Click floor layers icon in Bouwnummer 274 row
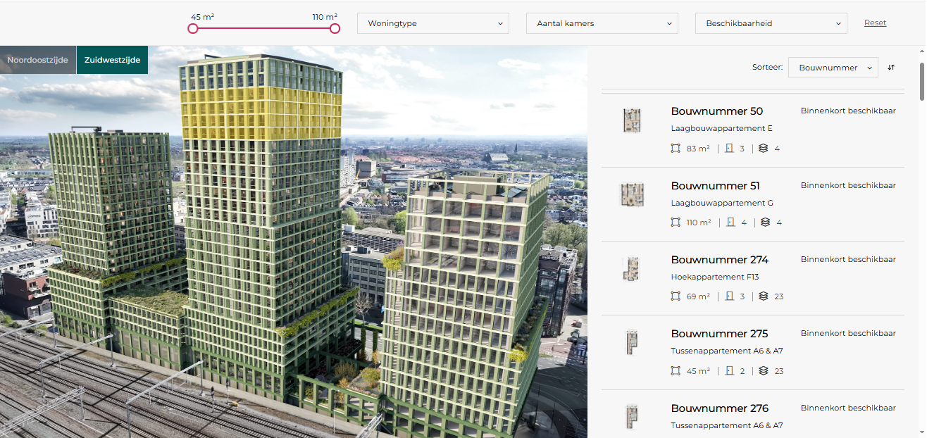Viewport: 927px width, 438px height. point(764,296)
